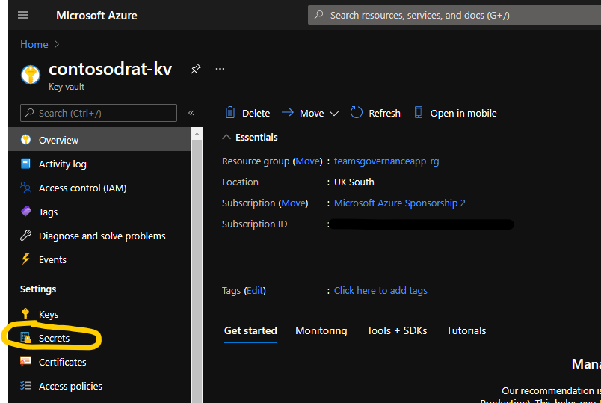Click here to add tags link

tap(380, 290)
